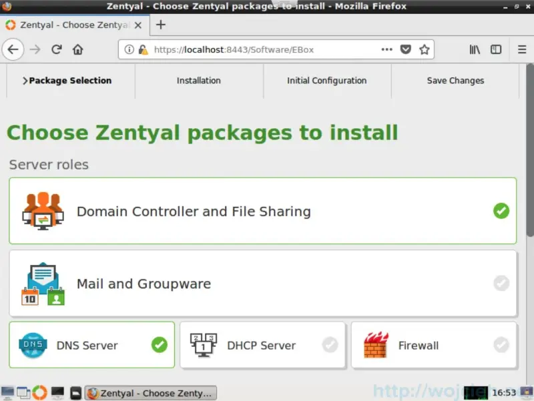This screenshot has height=401, width=534.
Task: Enable the Mail and Groupware role checkmark
Action: (501, 283)
